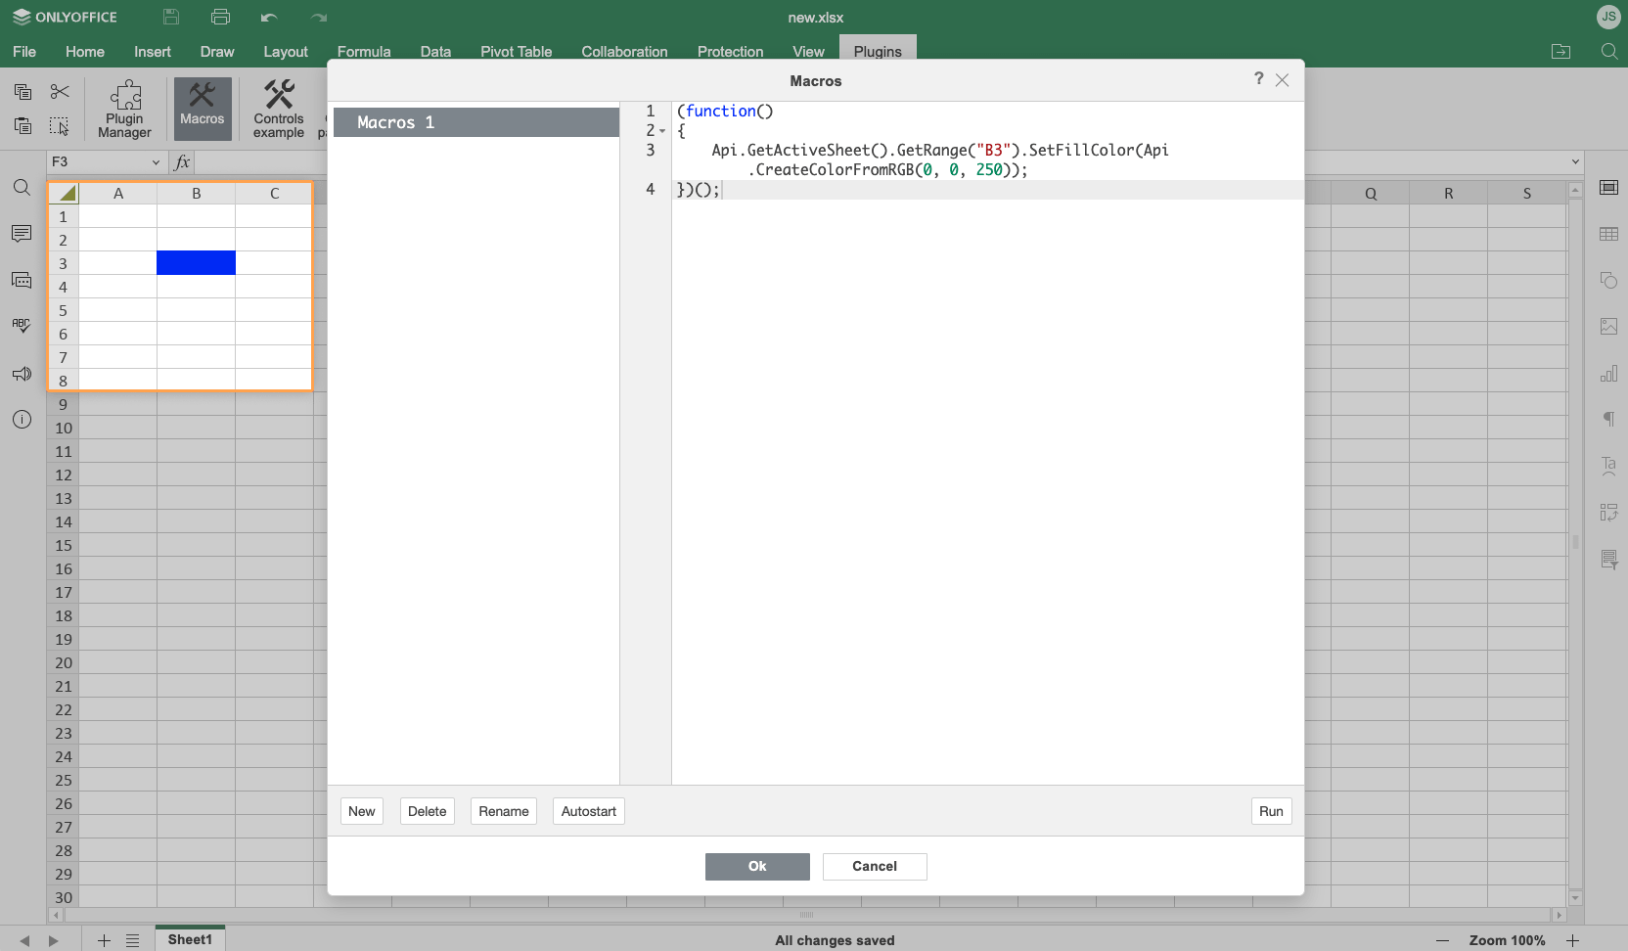The height and width of the screenshot is (951, 1628).
Task: Select Macros 1 in the list
Action: click(x=476, y=122)
